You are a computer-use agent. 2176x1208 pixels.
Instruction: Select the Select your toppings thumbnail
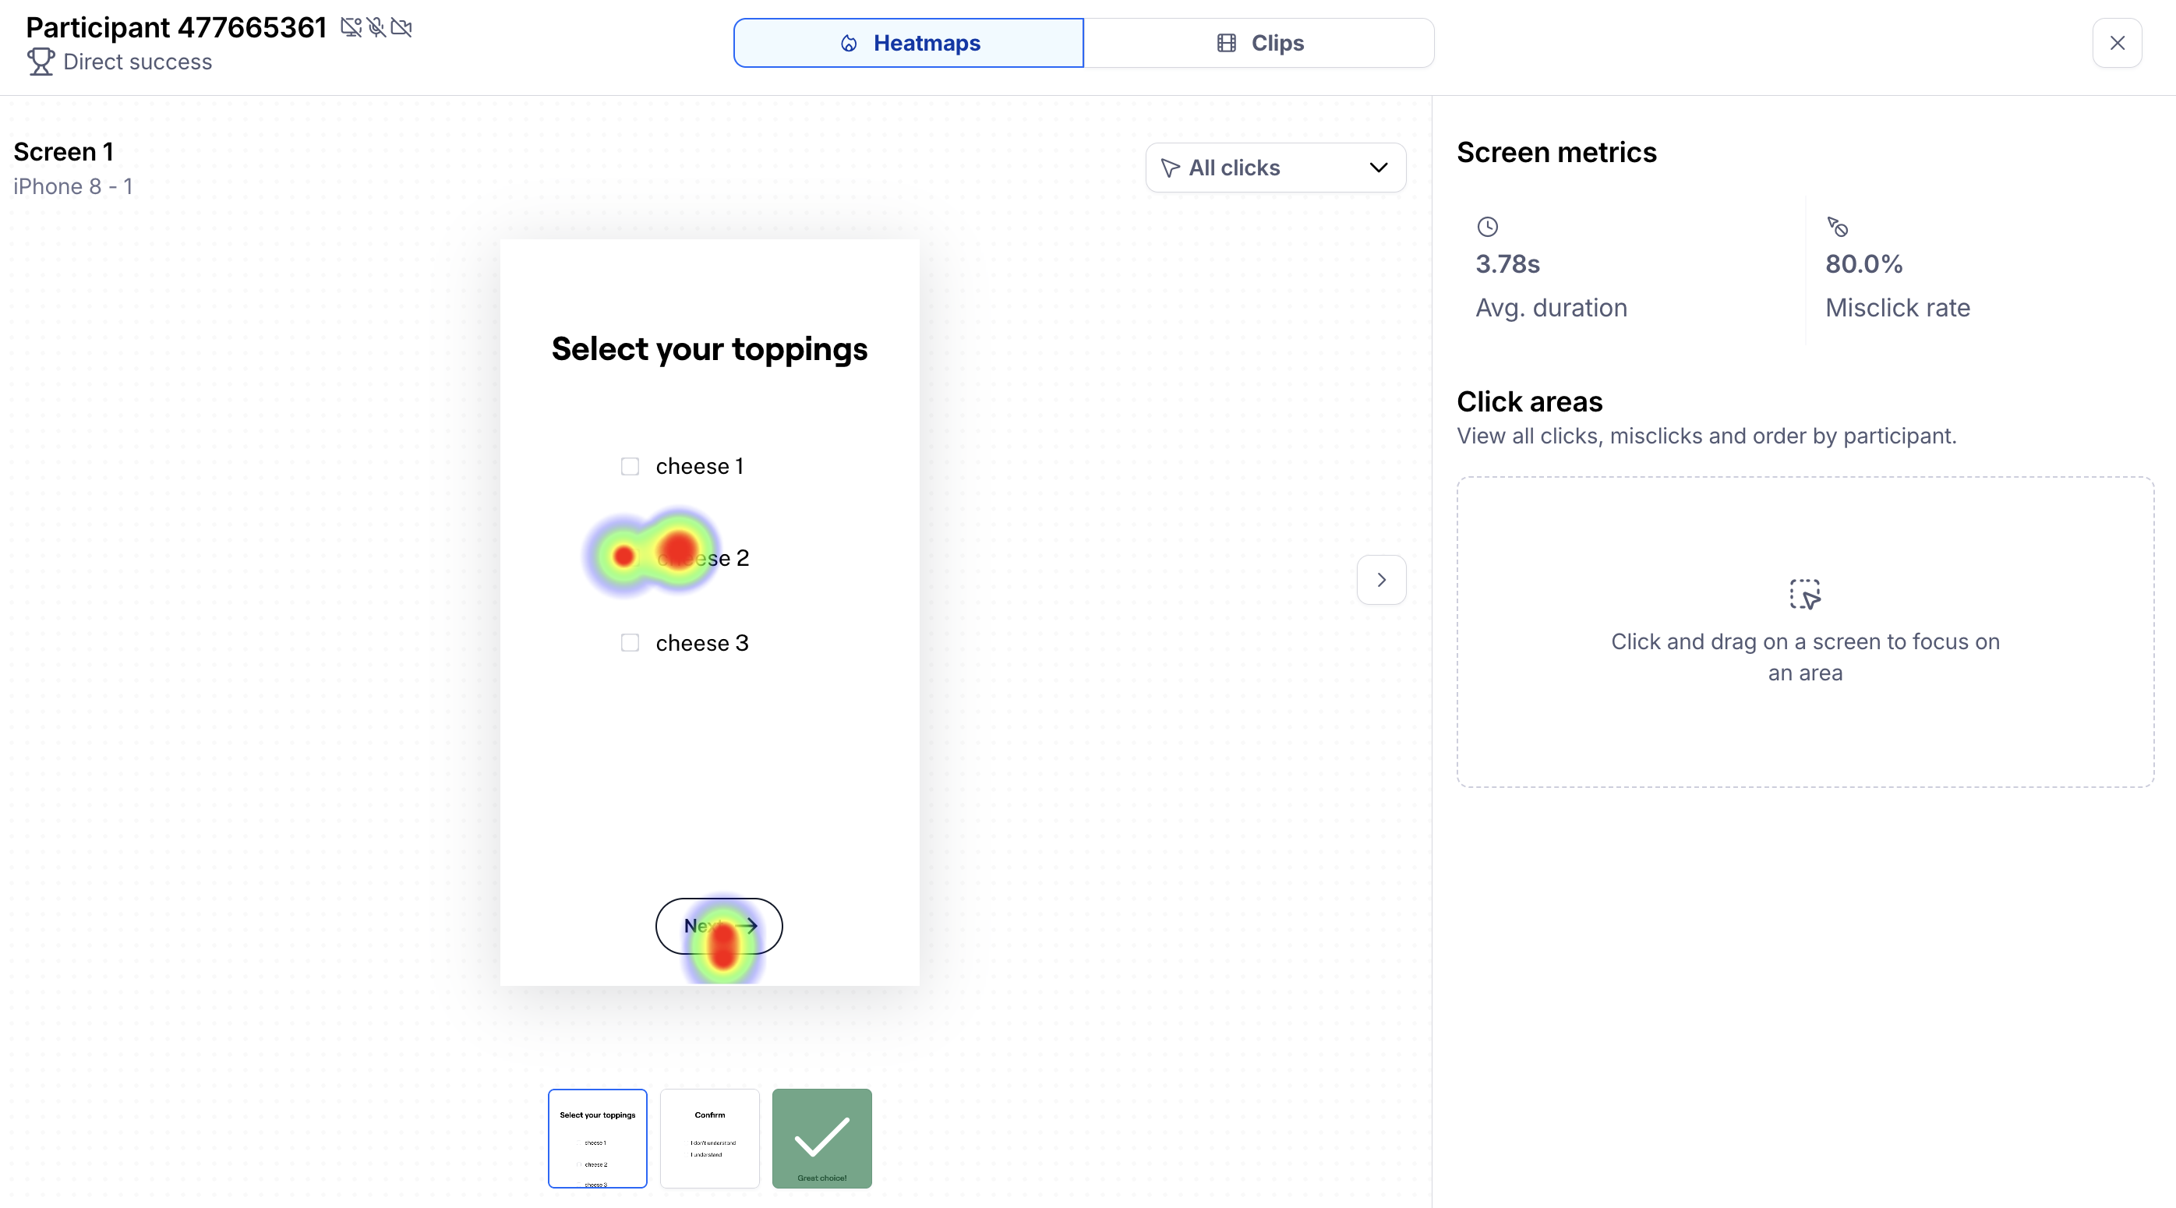pyautogui.click(x=597, y=1138)
